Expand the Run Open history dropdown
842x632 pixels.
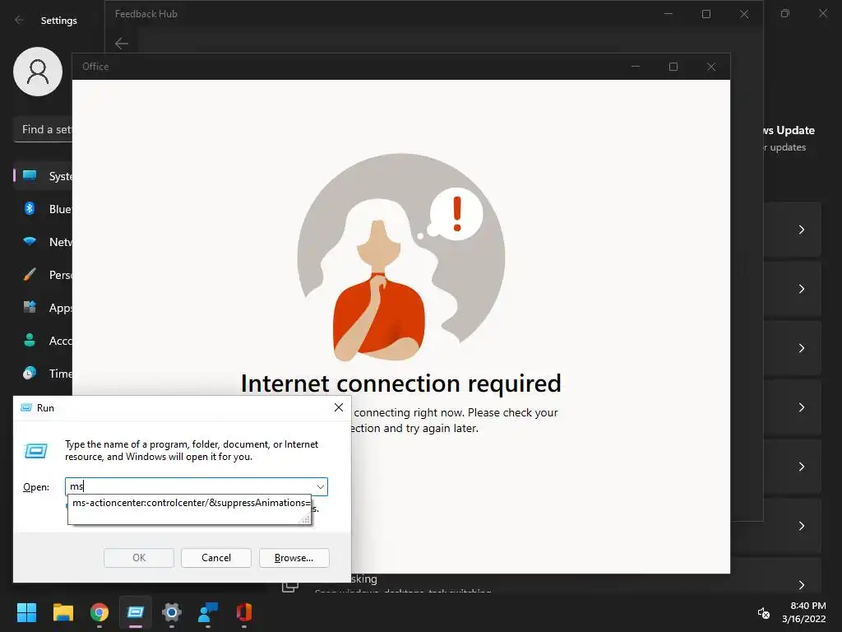tap(321, 487)
